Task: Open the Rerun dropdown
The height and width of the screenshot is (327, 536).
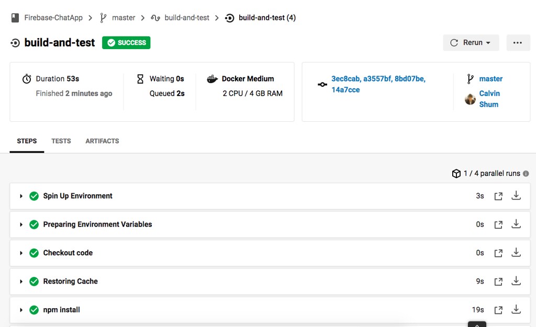Action: 471,43
